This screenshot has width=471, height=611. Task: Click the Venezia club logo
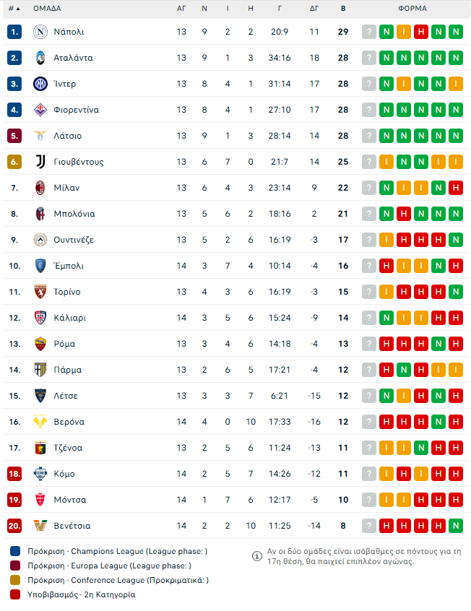click(x=40, y=526)
